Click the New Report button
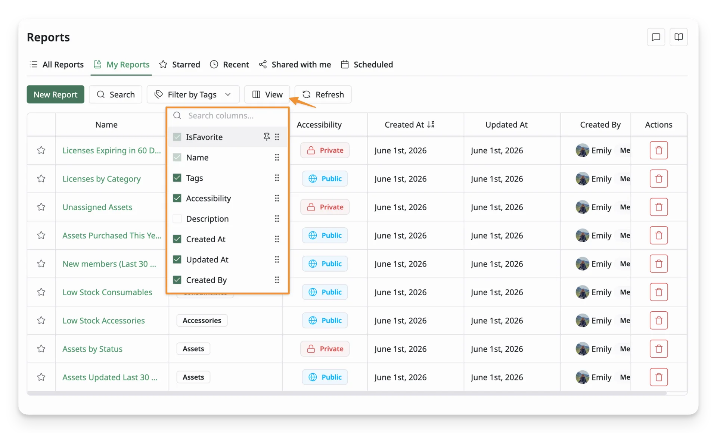Screen dimensions: 717x433 click(x=55, y=94)
